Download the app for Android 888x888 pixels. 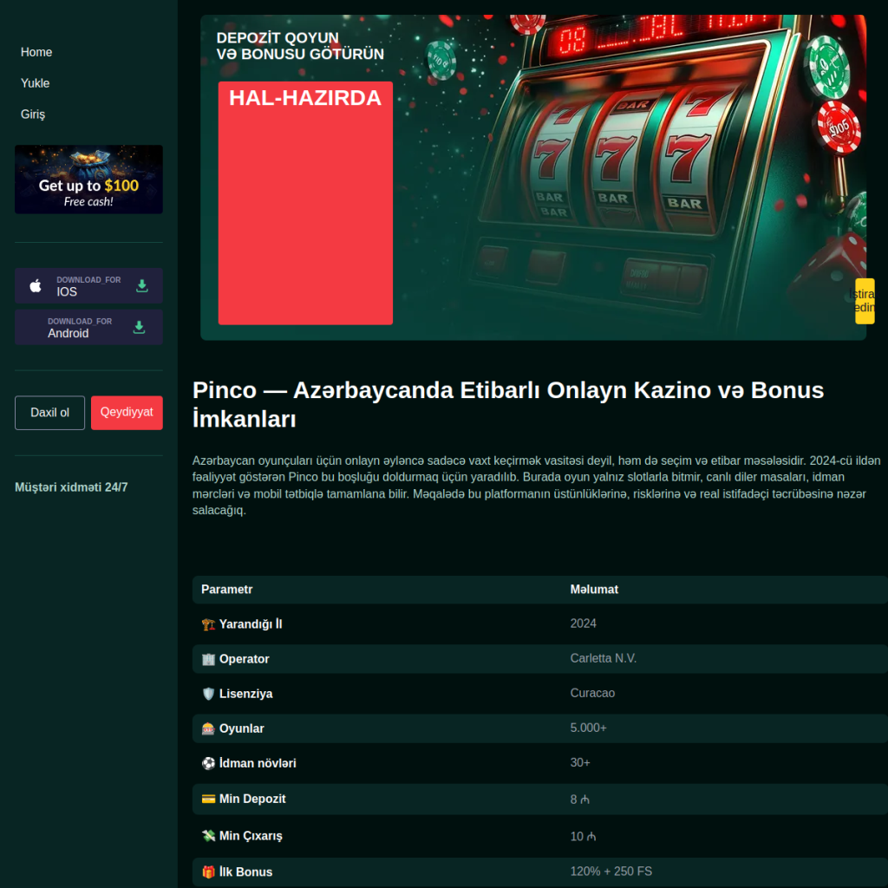[88, 327]
